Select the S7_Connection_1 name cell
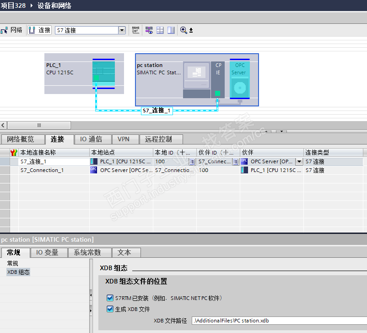This screenshot has width=367, height=333. (54, 170)
